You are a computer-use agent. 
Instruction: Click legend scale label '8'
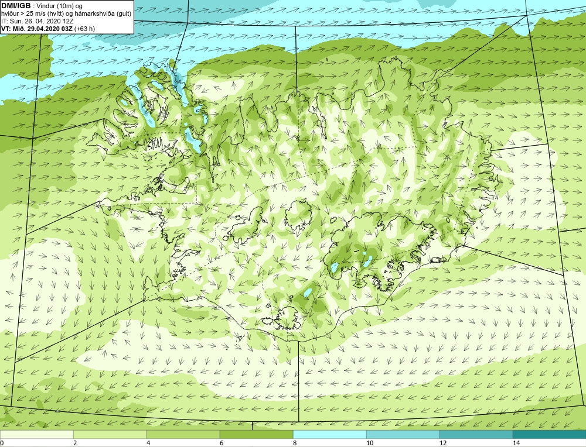coord(295,443)
